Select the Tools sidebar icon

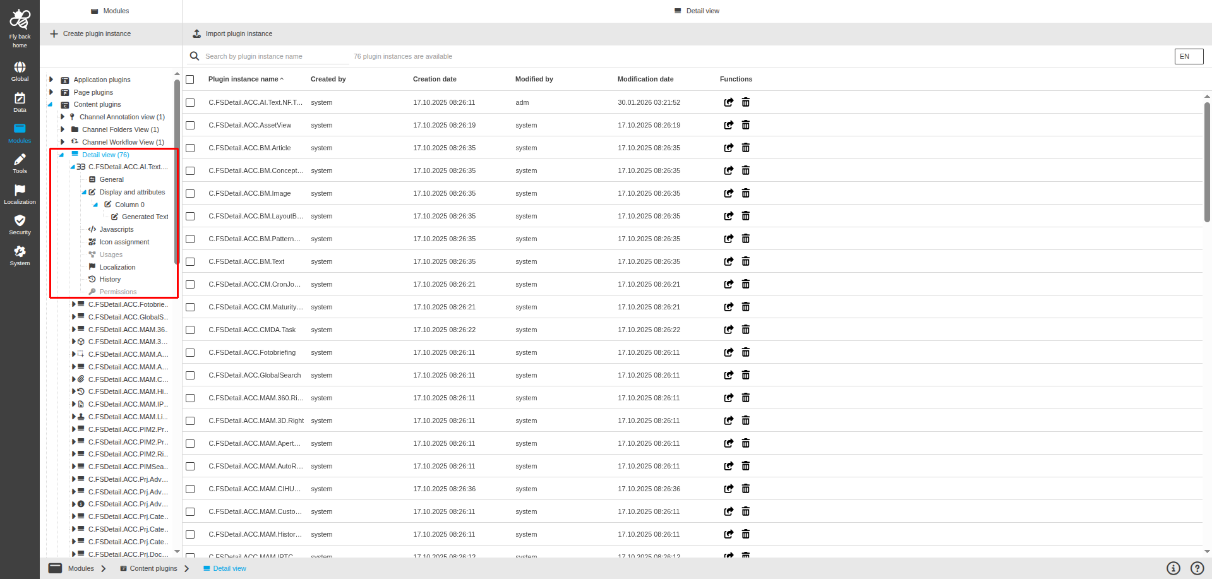pyautogui.click(x=20, y=161)
